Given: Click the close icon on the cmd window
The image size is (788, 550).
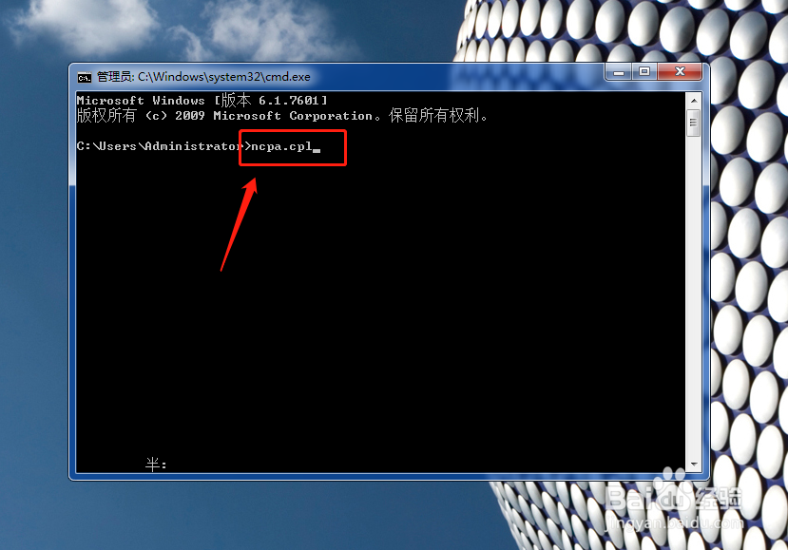Looking at the screenshot, I should pos(681,71).
